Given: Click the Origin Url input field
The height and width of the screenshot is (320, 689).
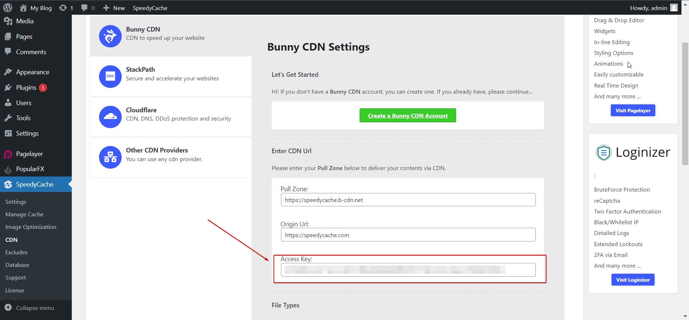Looking at the screenshot, I should point(408,235).
